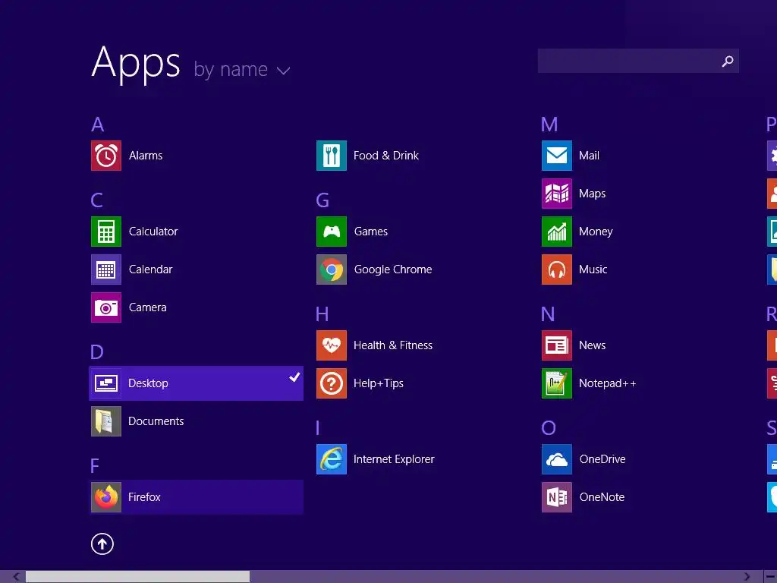Launch the Calculator tile icon
Screen dimensions: 777x583
[x=106, y=232]
